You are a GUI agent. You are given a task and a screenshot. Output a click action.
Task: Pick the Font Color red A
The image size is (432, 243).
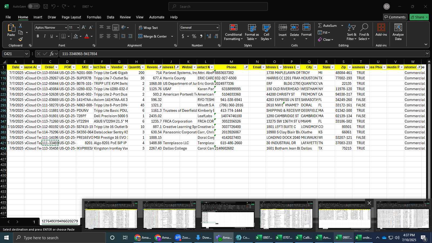point(87,36)
